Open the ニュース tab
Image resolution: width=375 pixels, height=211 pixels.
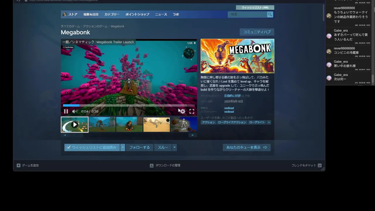coord(161,14)
